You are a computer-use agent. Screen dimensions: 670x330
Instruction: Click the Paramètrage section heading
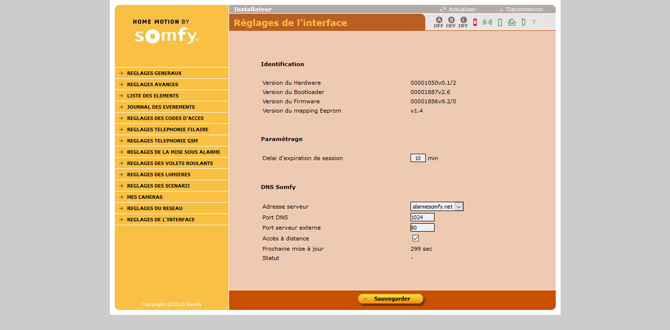pos(282,139)
